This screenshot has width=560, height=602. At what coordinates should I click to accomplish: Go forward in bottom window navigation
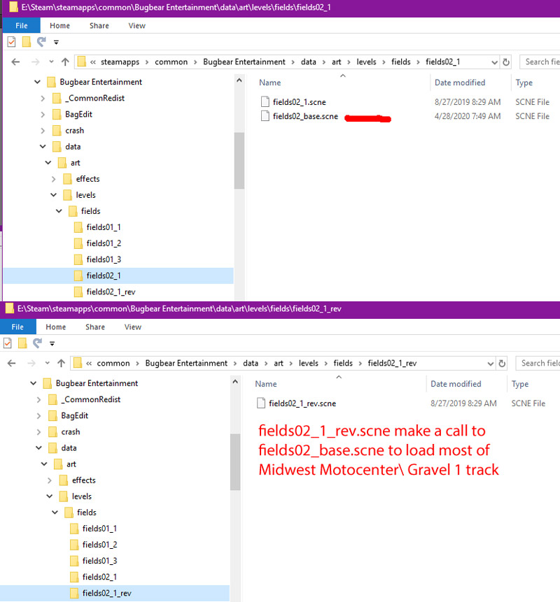tap(31, 363)
